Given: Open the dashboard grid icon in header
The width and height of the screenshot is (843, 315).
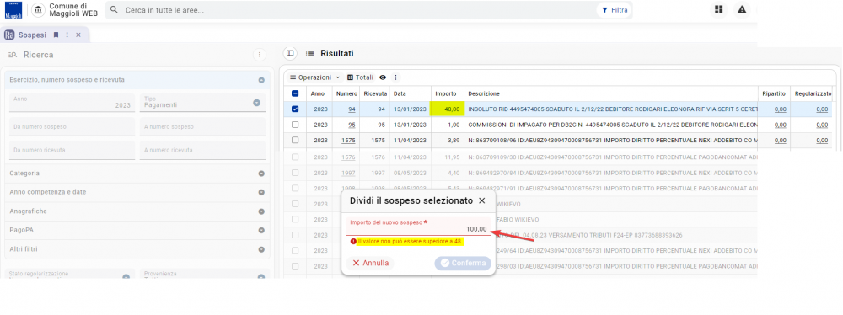Looking at the screenshot, I should pos(718,9).
